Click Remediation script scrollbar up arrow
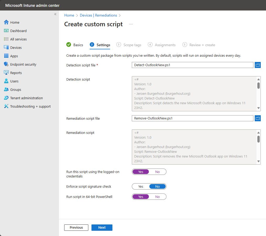Image resolution: width=266 pixels, height=236 pixels. click(259, 133)
